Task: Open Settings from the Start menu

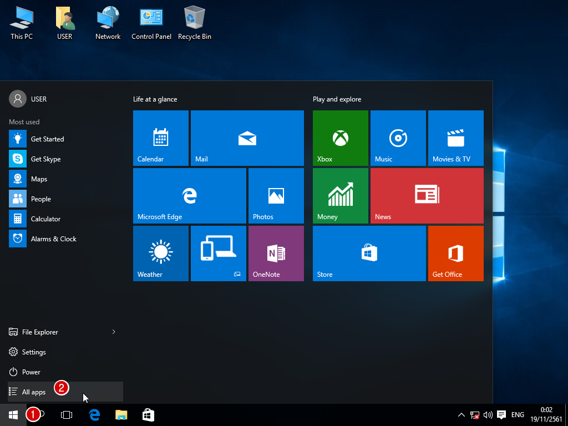Action: [33, 352]
